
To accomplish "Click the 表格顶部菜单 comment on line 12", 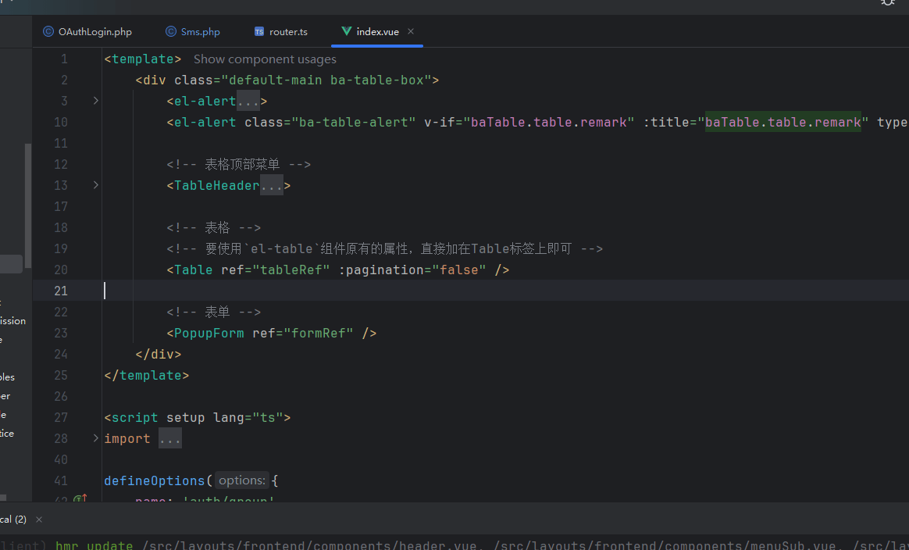I will pyautogui.click(x=238, y=164).
